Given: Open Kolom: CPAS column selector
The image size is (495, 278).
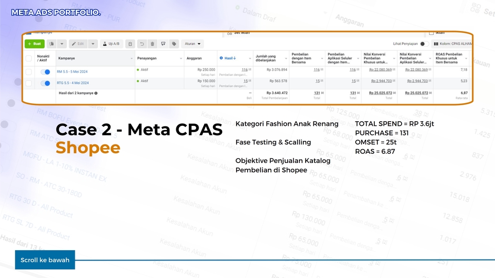Looking at the screenshot, I should pyautogui.click(x=452, y=44).
